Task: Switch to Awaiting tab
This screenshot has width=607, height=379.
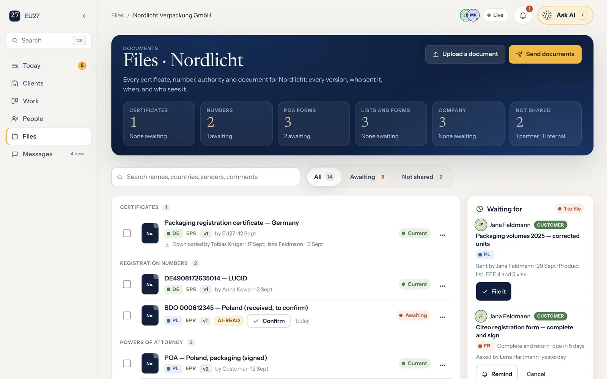Action: pos(367,177)
